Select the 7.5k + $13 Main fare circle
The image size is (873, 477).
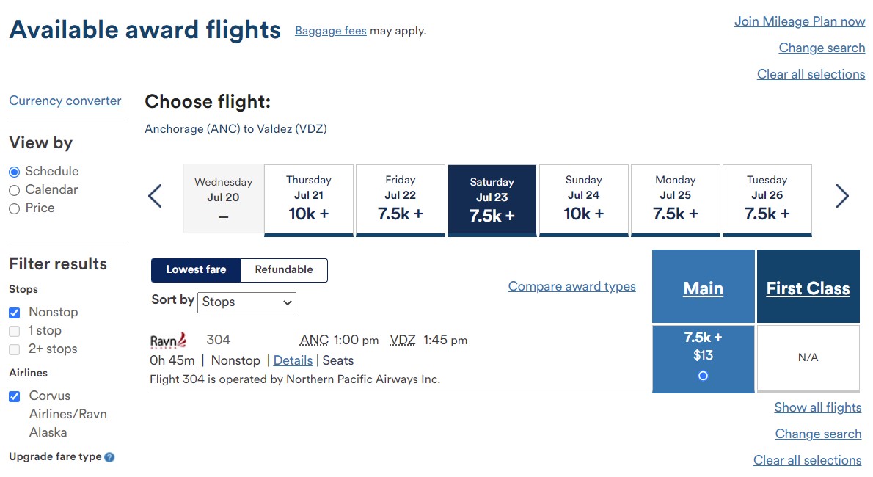[702, 375]
